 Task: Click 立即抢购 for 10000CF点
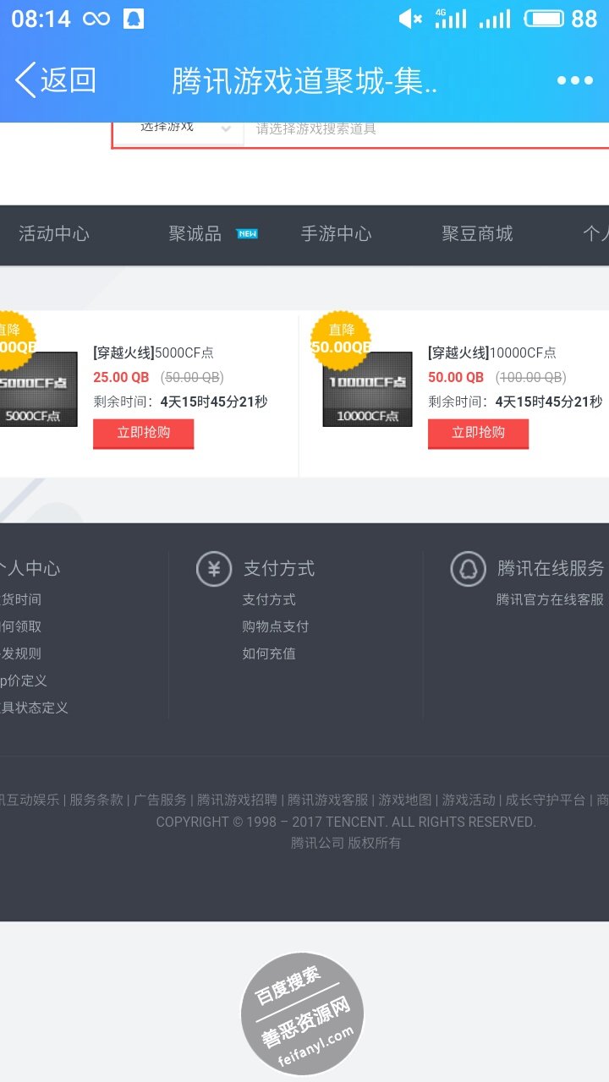tap(478, 433)
